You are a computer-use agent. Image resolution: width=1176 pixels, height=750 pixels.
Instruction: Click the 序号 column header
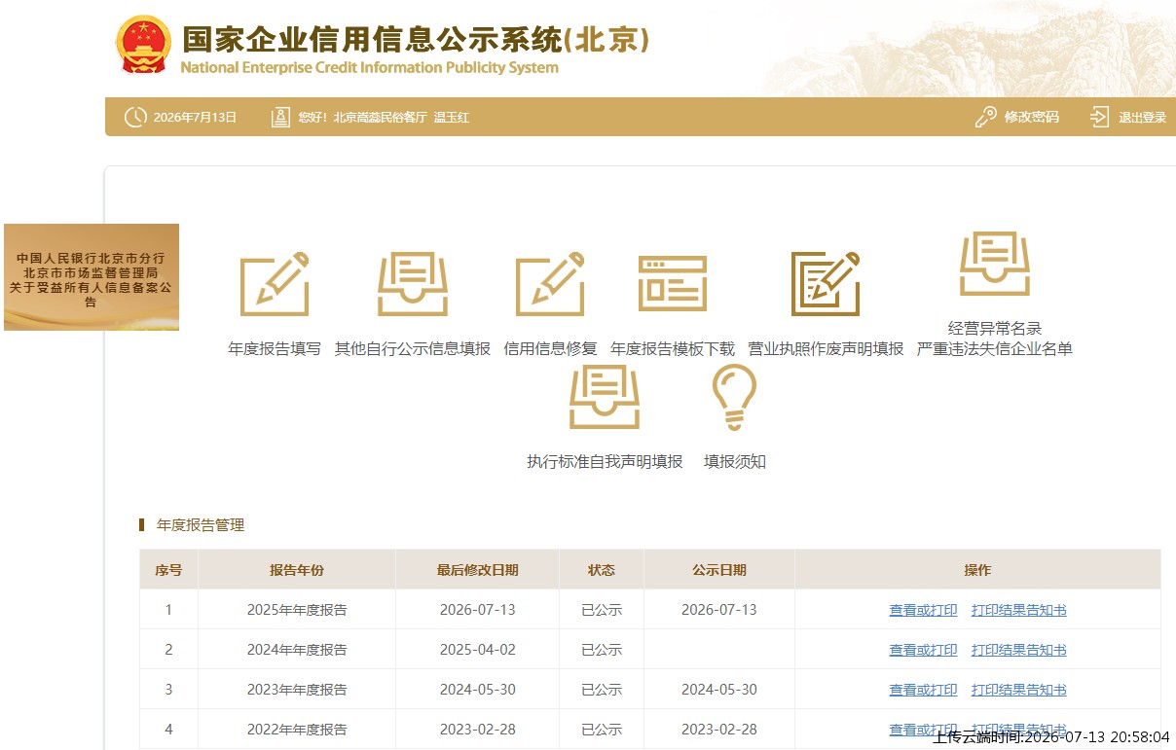[168, 570]
